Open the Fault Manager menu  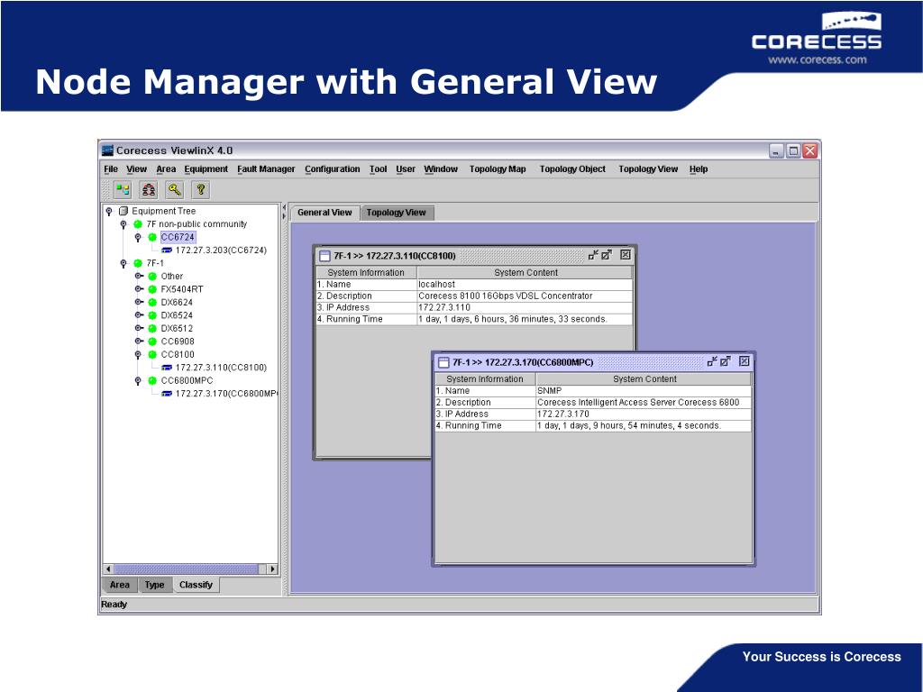tap(266, 168)
